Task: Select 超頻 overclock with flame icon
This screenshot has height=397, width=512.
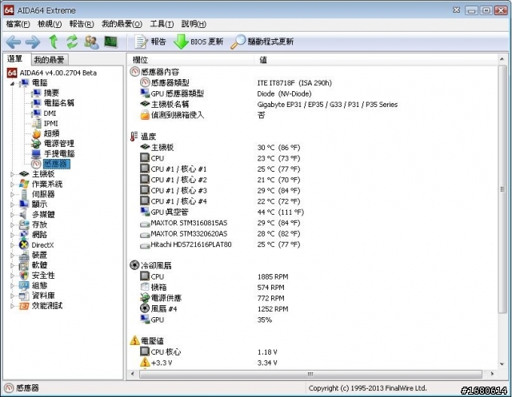Action: click(51, 133)
